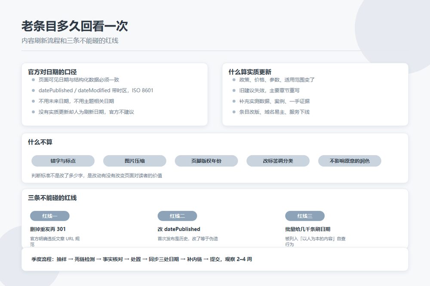This screenshot has width=430, height=286.
Task: Click the text 改 datePublished
Action: (x=179, y=229)
